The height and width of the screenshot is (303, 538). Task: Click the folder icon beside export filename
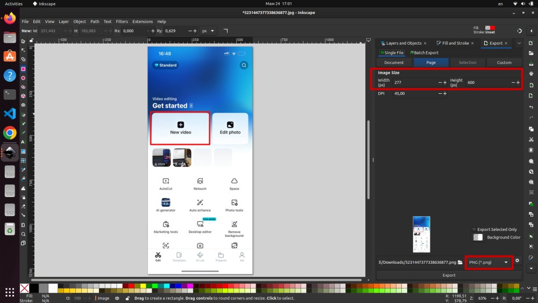460,263
